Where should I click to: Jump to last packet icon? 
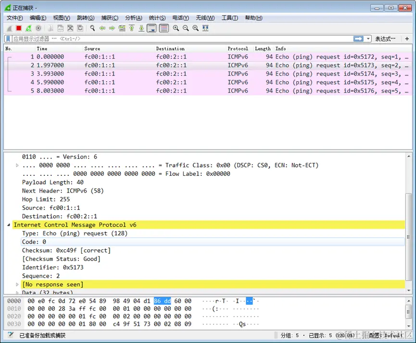point(141,28)
